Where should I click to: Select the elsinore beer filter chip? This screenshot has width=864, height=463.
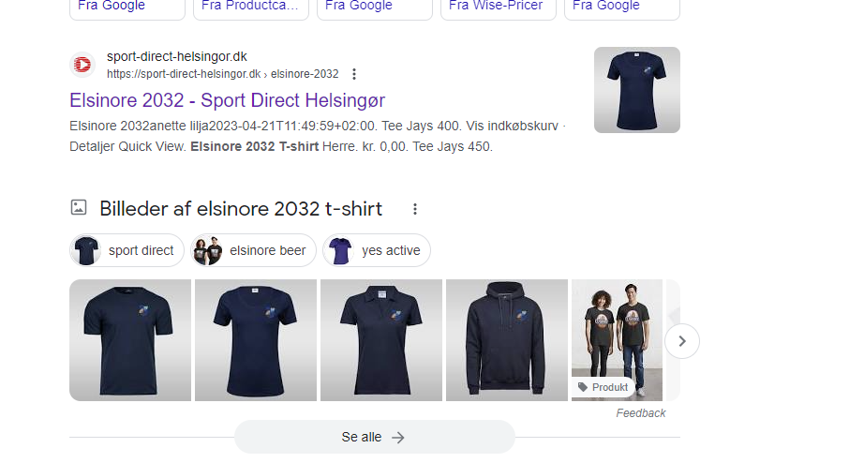(x=253, y=250)
